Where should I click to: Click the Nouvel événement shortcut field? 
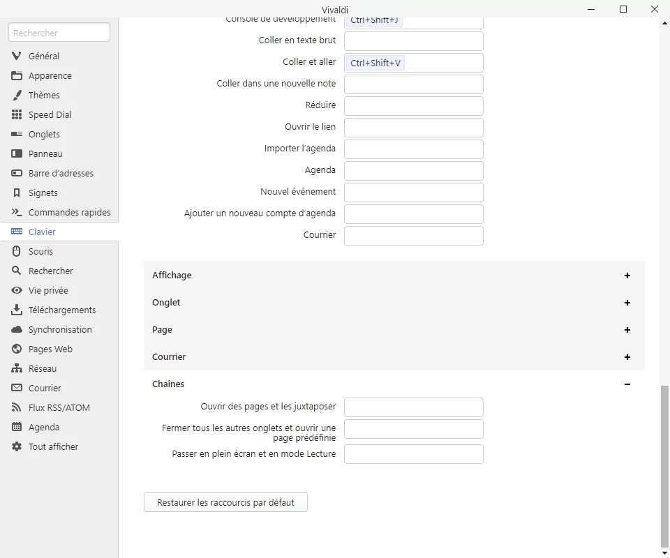pos(414,193)
